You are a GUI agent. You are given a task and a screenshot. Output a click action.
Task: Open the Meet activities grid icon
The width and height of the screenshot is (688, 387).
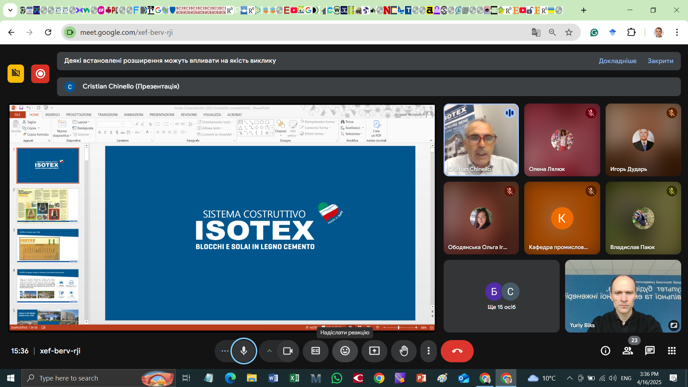(672, 351)
